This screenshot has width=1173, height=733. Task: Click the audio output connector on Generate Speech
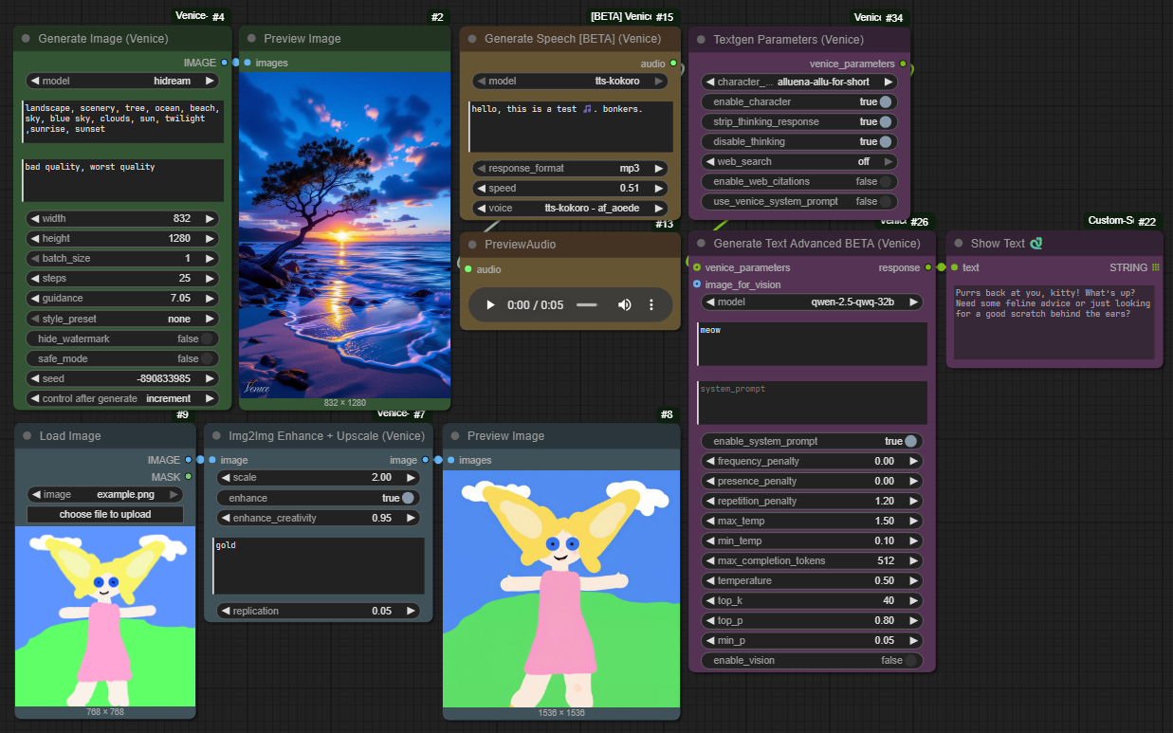[x=673, y=64]
